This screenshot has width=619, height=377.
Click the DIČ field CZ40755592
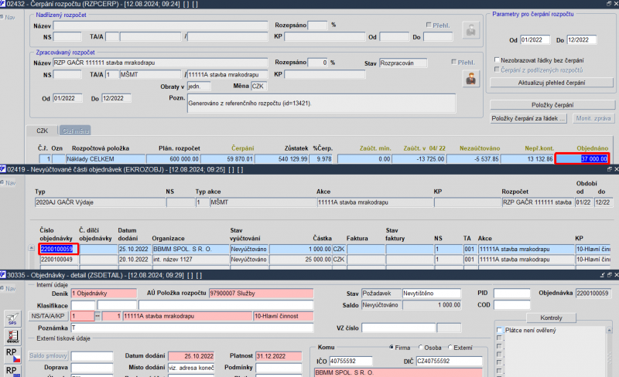click(x=450, y=361)
